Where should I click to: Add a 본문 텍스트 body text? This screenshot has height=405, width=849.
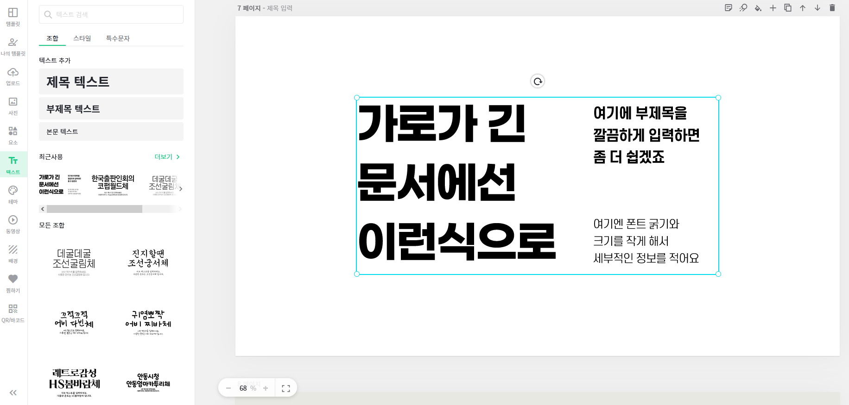point(111,131)
